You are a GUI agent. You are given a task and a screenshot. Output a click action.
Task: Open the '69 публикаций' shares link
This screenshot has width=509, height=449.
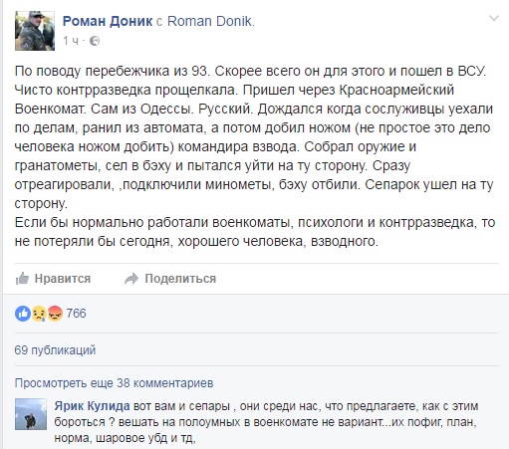[55, 350]
